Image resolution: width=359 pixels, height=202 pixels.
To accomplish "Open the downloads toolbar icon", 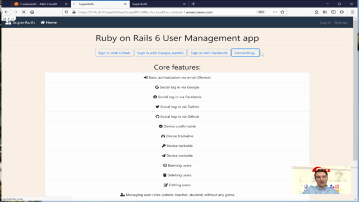I will (x=316, y=12).
